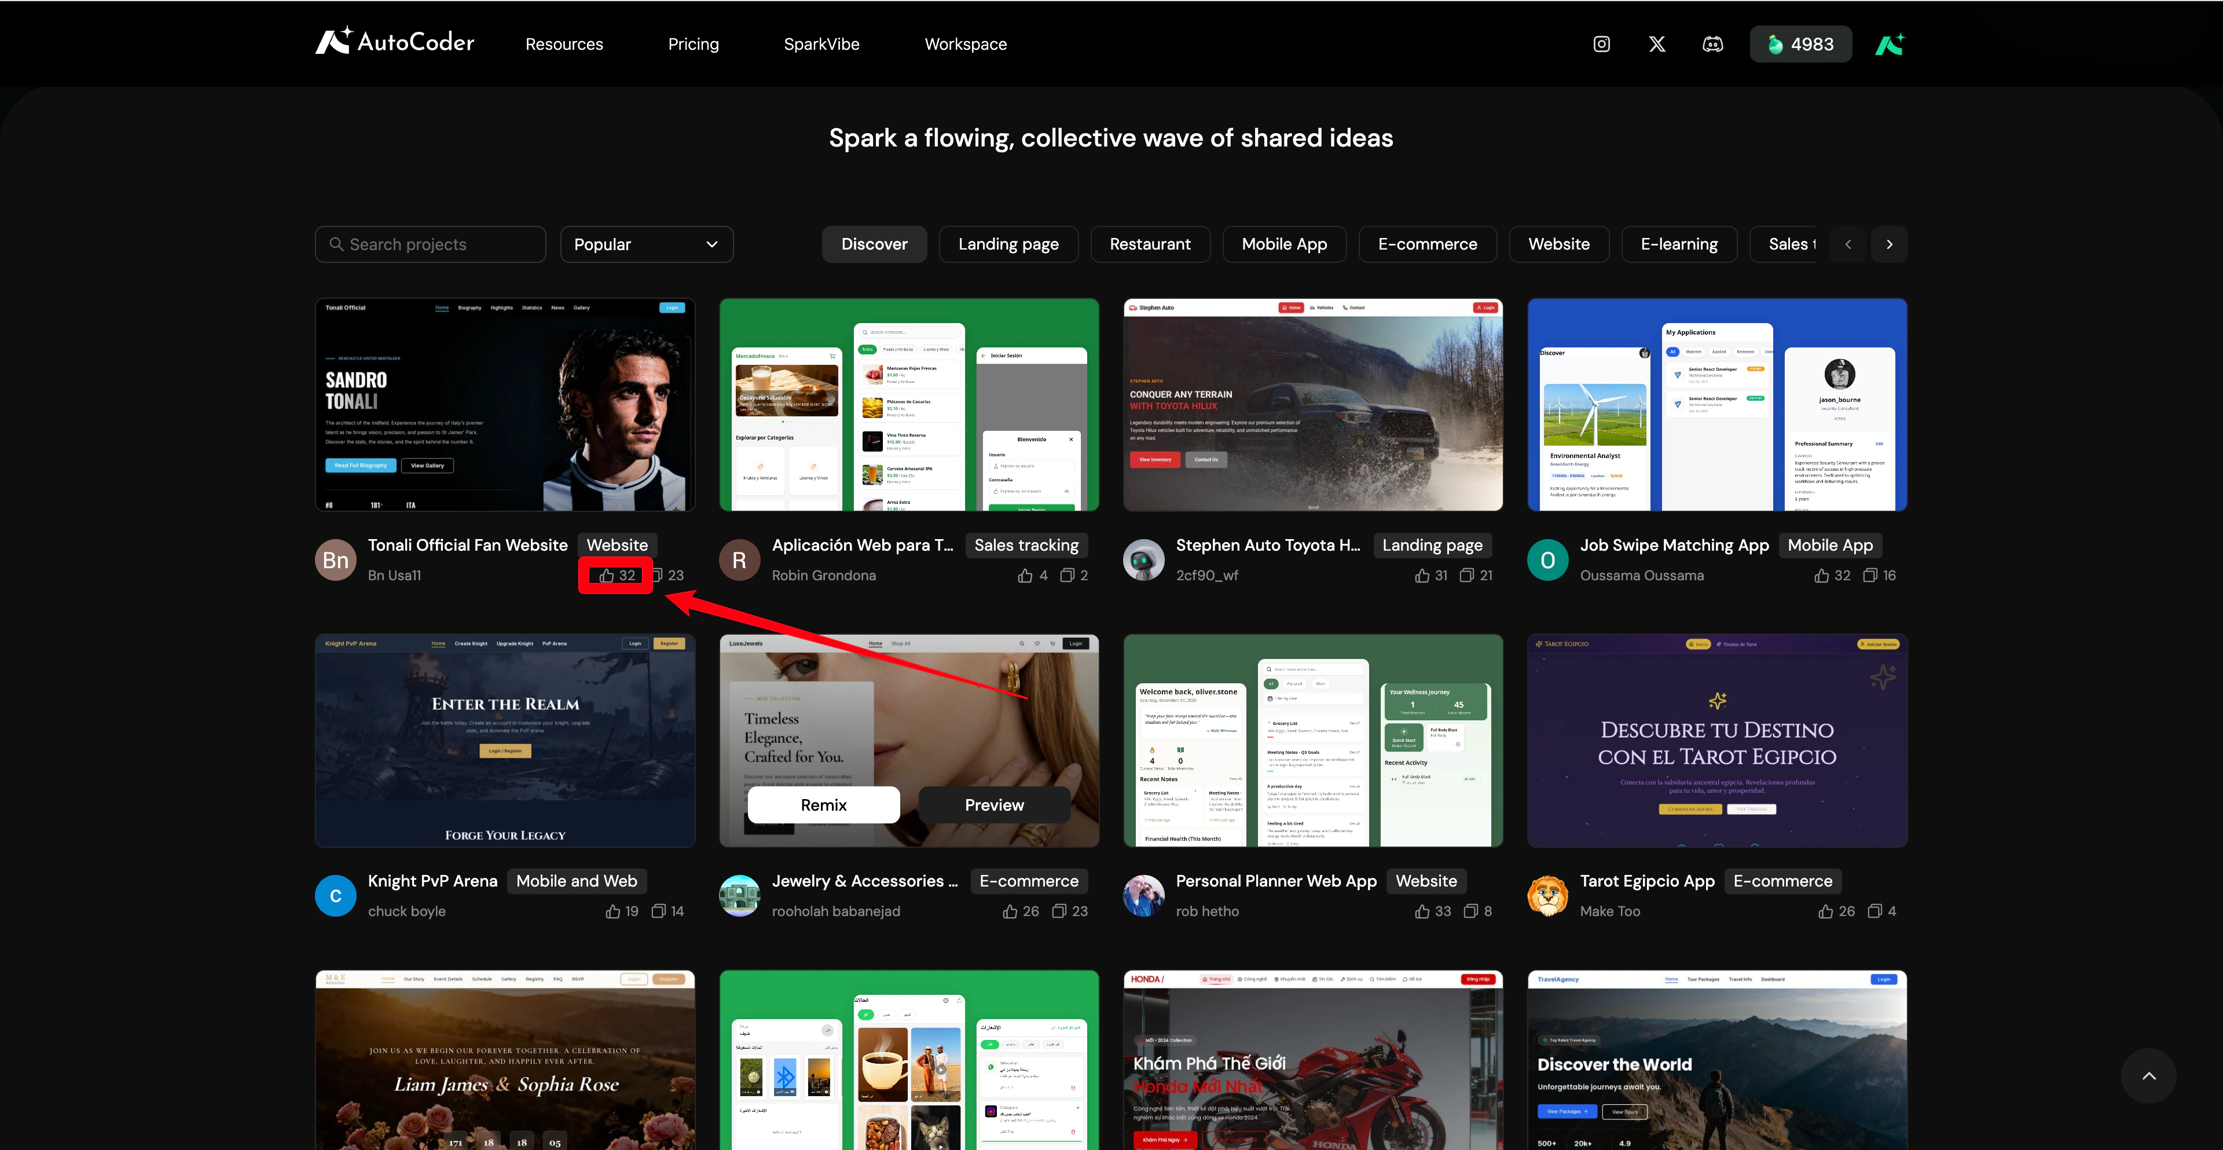The image size is (2223, 1150).
Task: Select the Landing page category tab
Action: 1008,244
